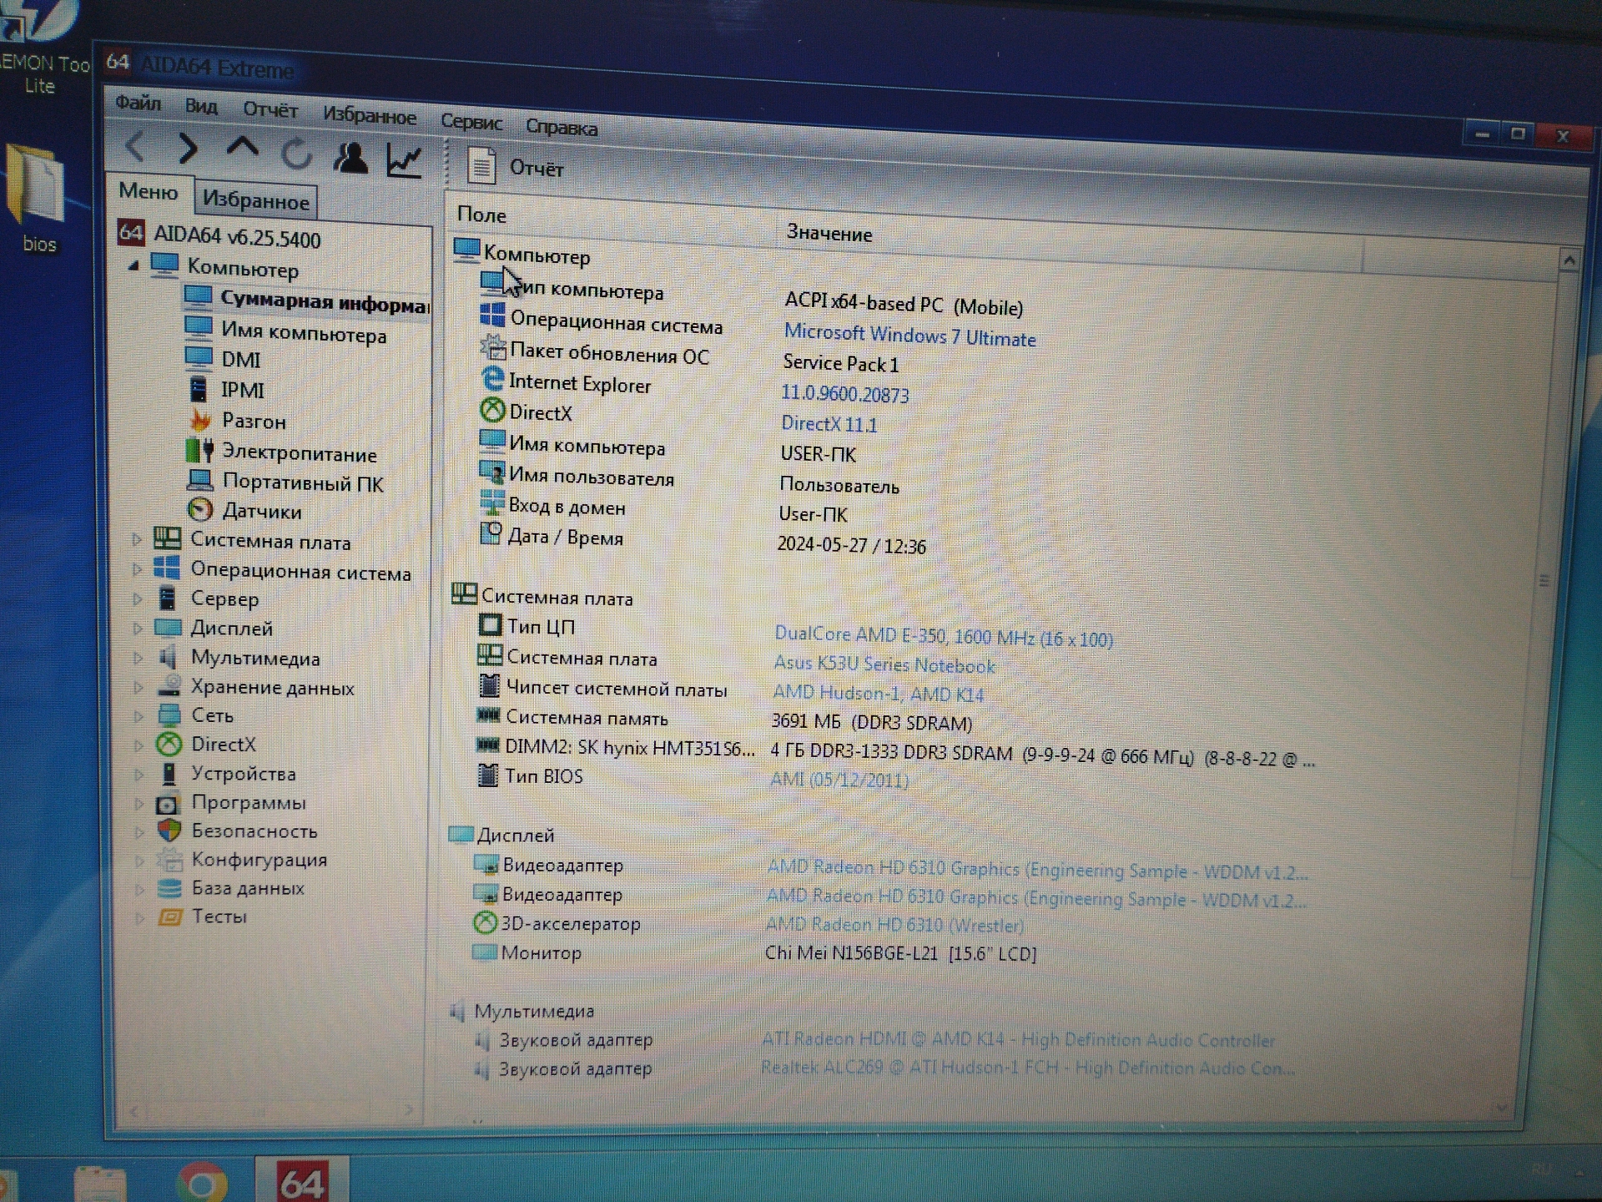Click the Программы icon in tree
This screenshot has height=1202, width=1602.
point(168,804)
